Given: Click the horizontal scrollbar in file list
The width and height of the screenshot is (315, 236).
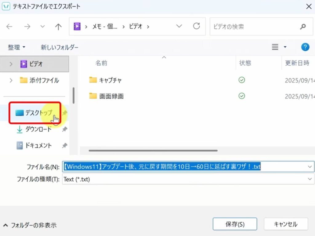Looking at the screenshot, I should 153,151.
